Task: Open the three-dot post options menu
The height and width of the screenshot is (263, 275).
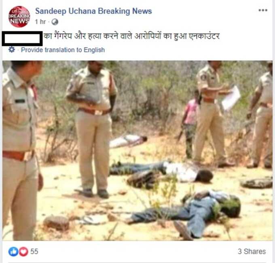Action: click(263, 10)
